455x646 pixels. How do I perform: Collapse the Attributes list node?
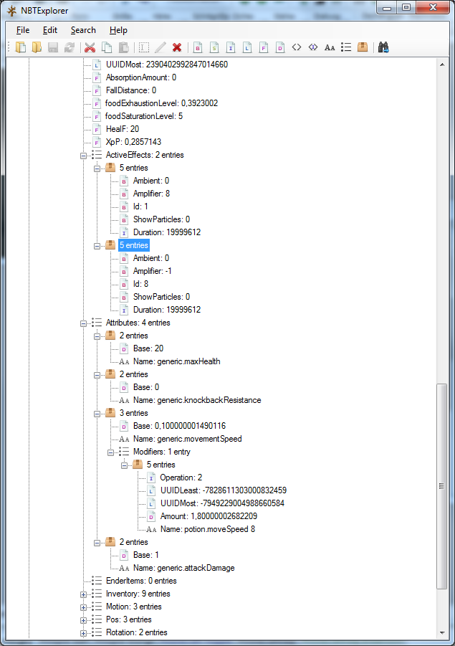(83, 323)
